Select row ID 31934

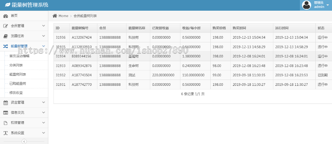[x=60, y=56]
